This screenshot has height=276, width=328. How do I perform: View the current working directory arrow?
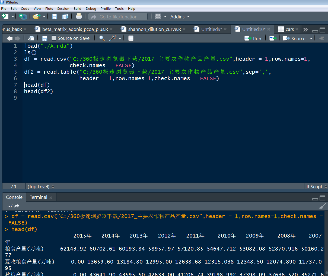tap(17, 206)
